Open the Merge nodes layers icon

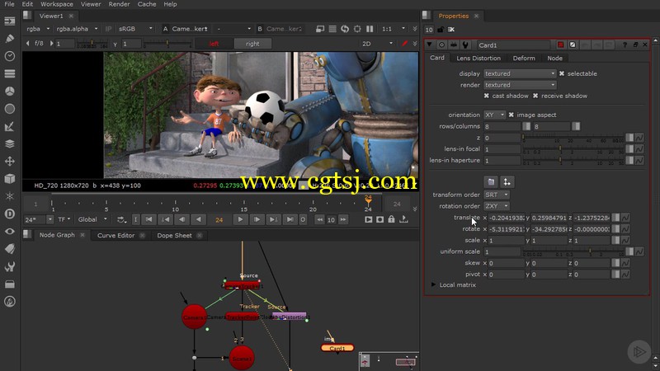pyautogui.click(x=10, y=143)
